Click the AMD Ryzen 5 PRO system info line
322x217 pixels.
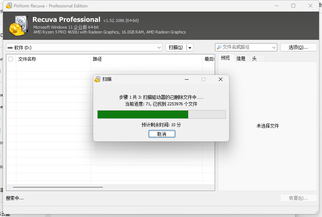(x=110, y=32)
